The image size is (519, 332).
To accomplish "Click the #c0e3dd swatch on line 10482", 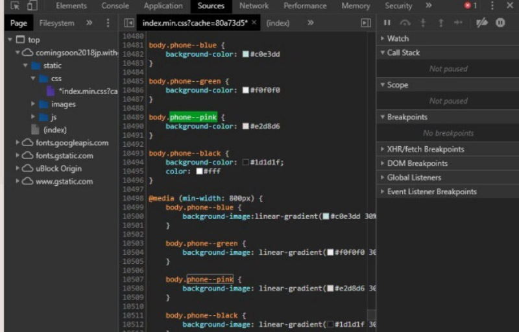I will [246, 54].
